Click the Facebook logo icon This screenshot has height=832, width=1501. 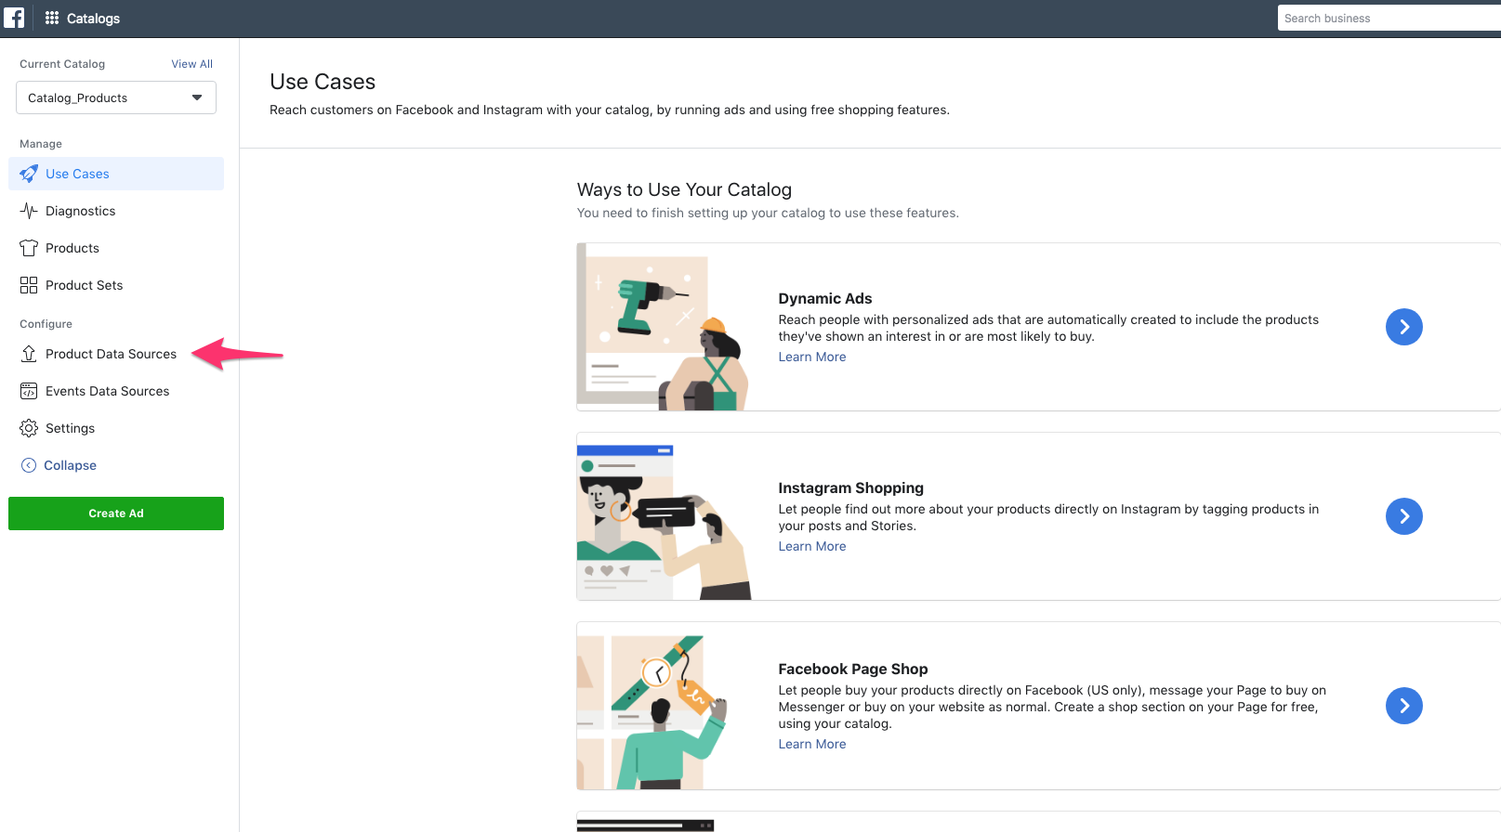pos(14,18)
